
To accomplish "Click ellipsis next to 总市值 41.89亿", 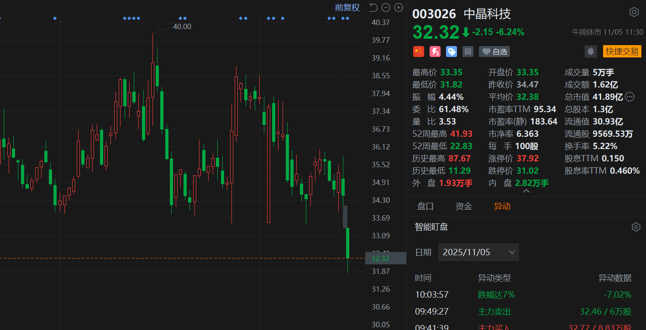I will coord(630,97).
